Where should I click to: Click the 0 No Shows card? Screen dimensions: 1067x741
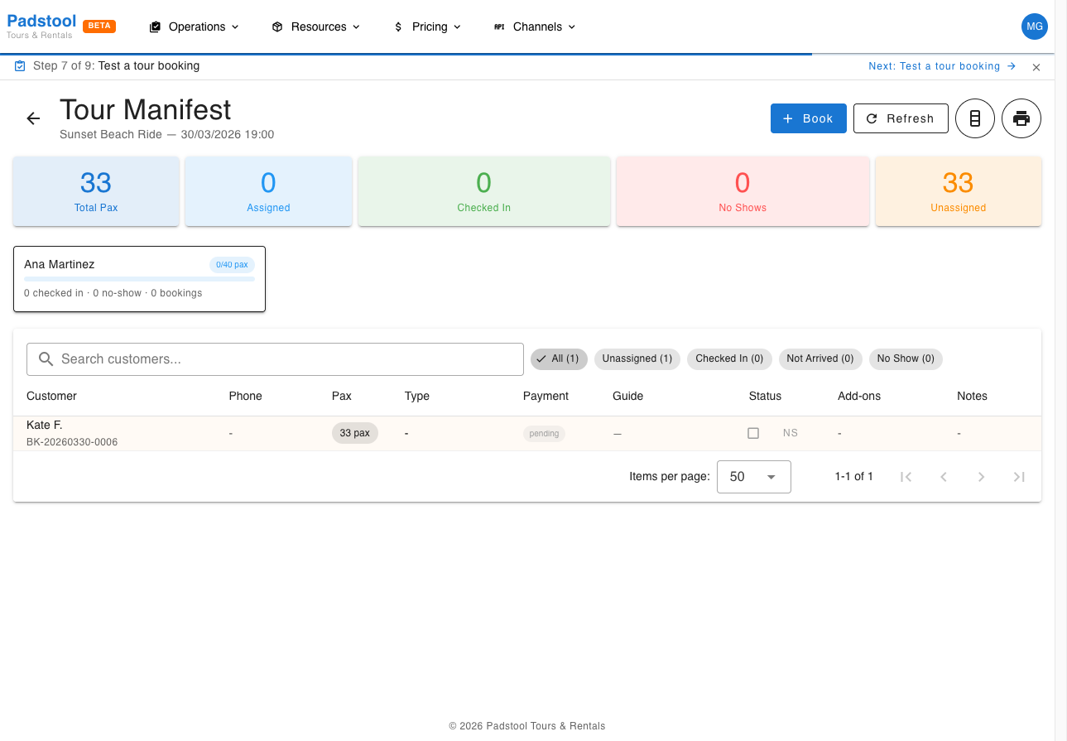[x=743, y=191]
